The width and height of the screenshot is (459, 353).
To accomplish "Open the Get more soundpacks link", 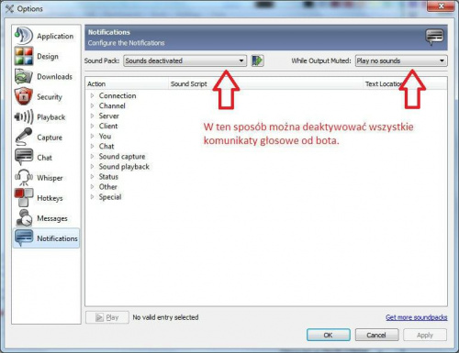I will pyautogui.click(x=417, y=317).
